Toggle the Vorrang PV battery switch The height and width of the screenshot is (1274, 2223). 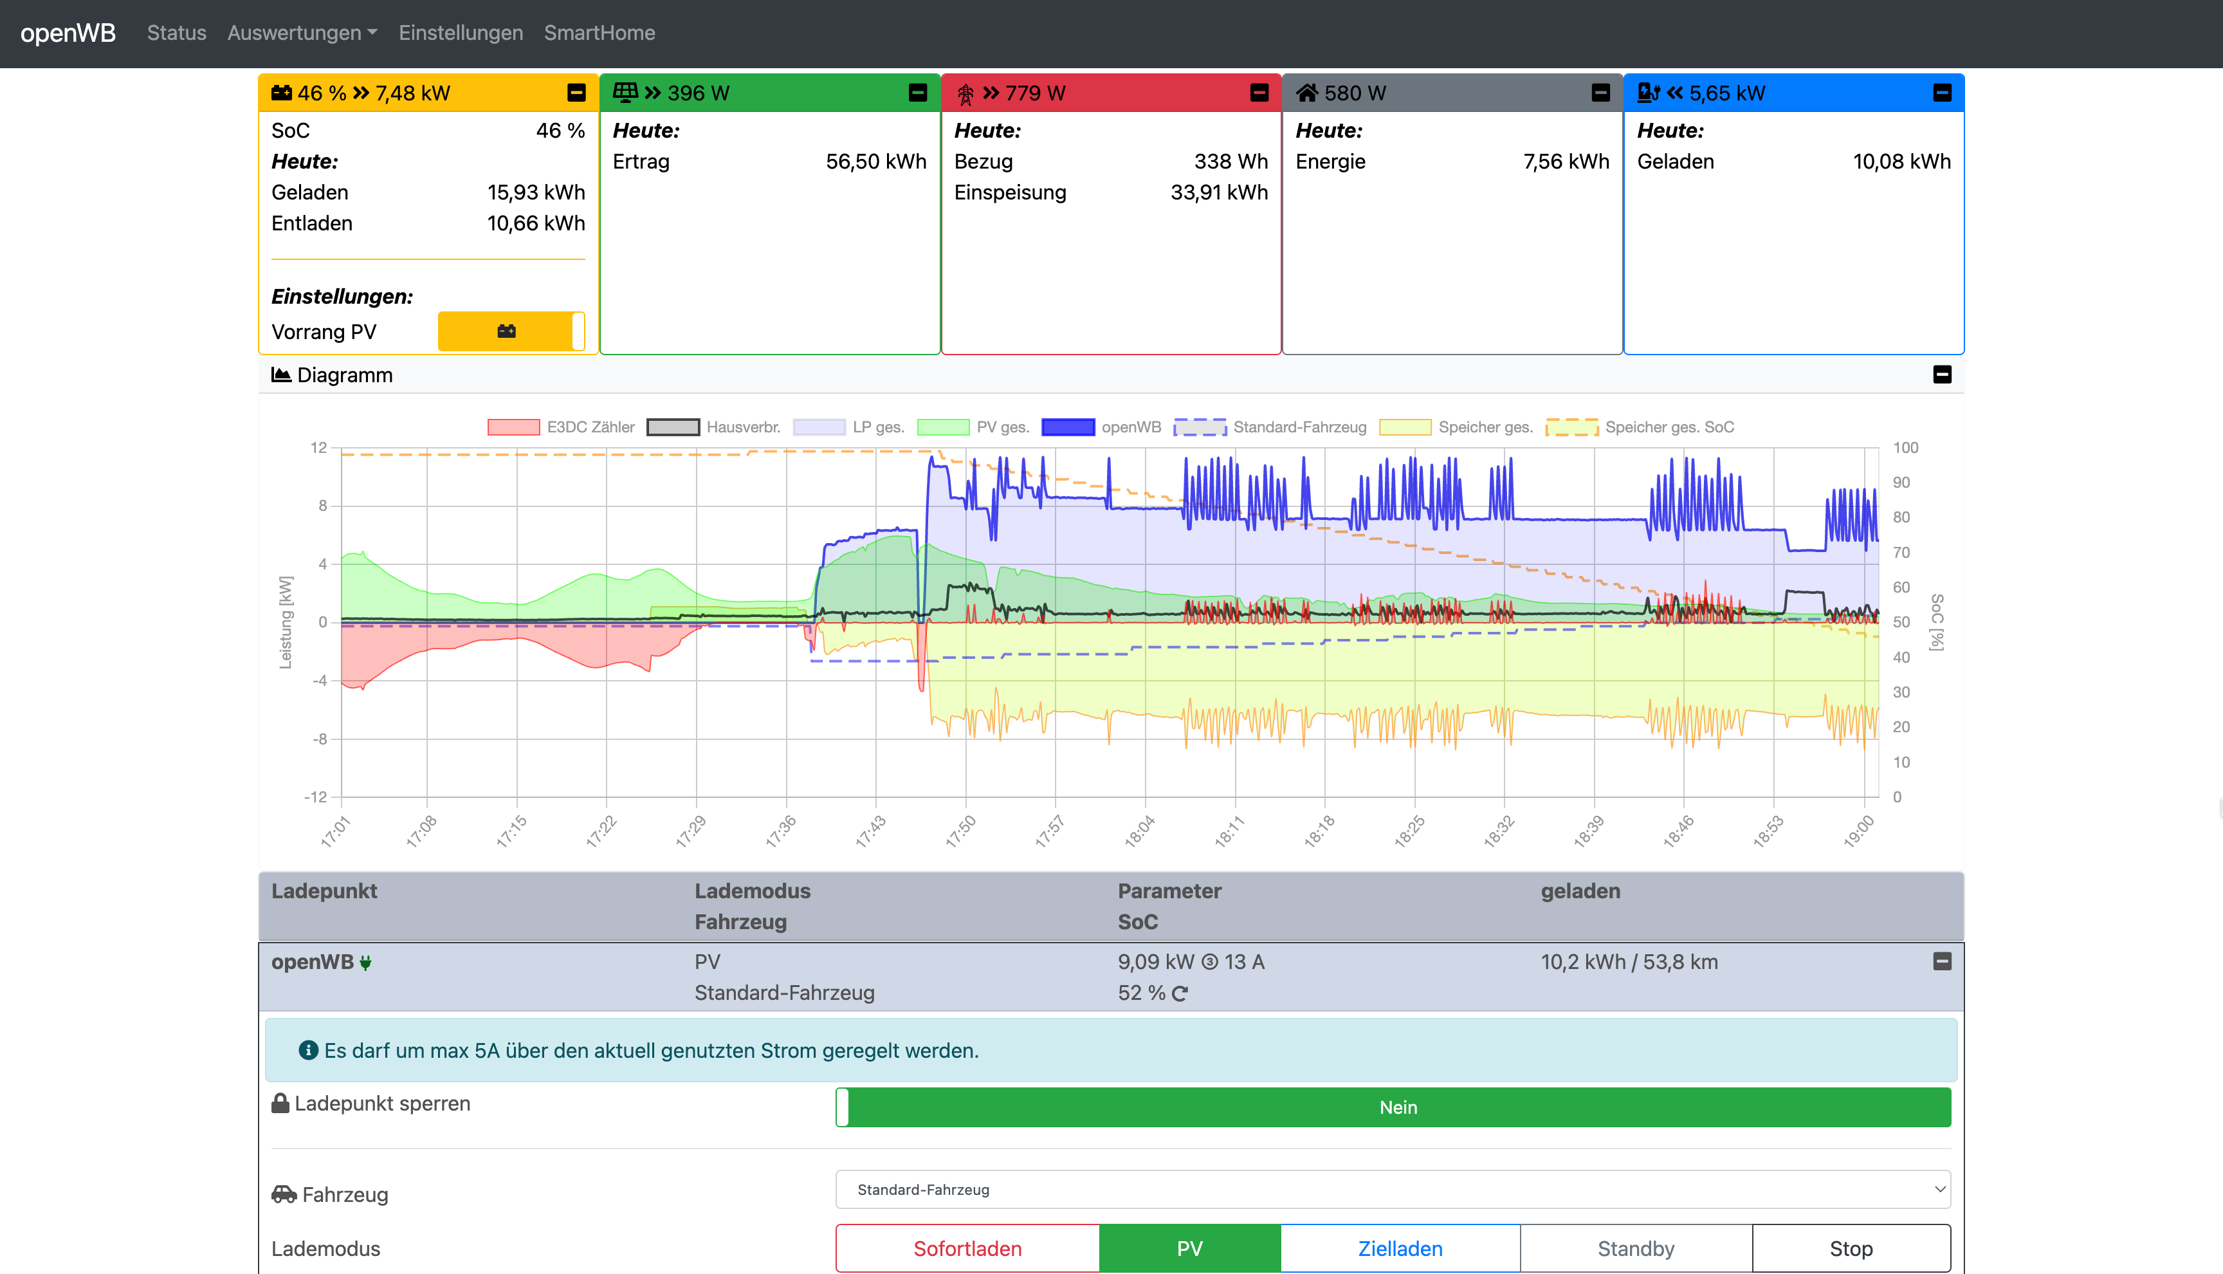(511, 331)
